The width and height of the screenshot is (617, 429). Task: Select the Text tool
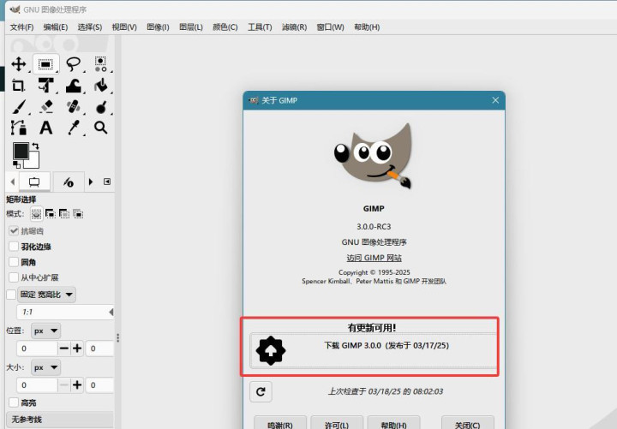[45, 128]
